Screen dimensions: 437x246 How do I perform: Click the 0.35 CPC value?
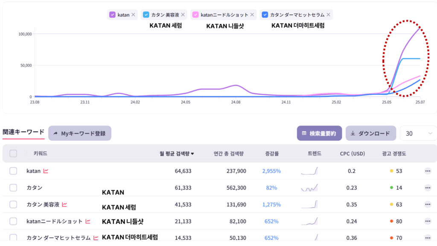[352, 205]
